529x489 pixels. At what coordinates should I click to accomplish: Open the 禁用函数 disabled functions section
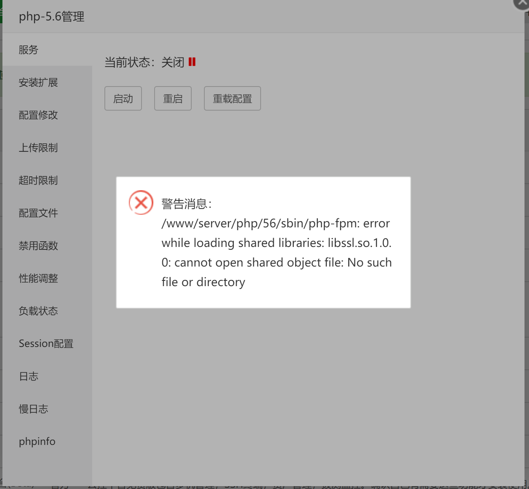[x=38, y=246]
